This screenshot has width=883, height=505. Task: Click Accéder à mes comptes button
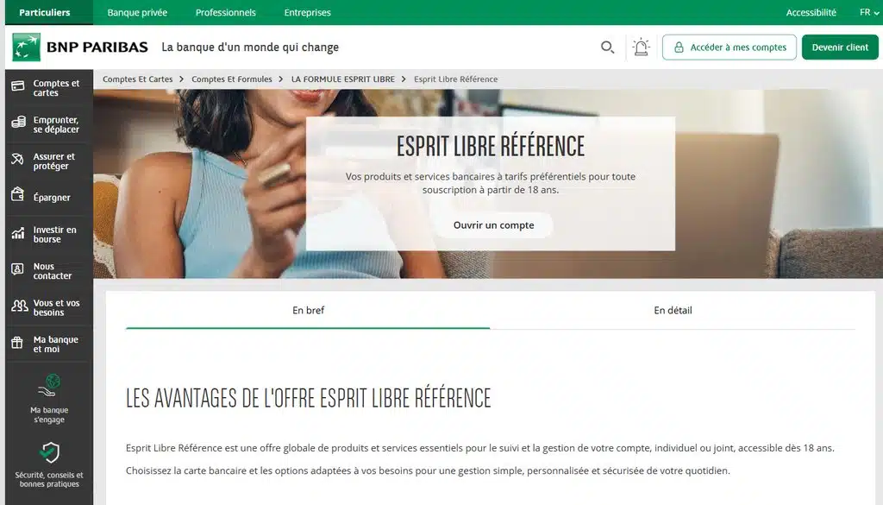click(x=730, y=47)
